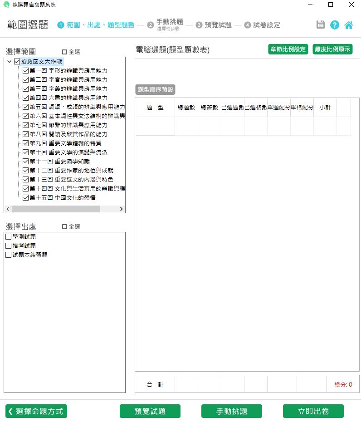Uncheck 第一回 字形的辨識與應用能力

pos(25,71)
